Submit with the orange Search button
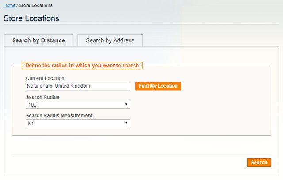 pos(259,162)
